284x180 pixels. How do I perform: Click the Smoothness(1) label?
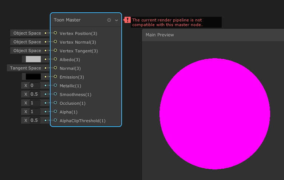click(x=75, y=95)
